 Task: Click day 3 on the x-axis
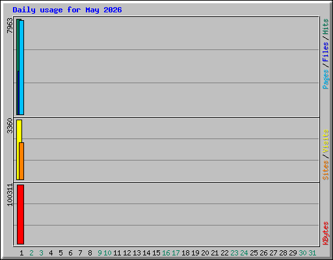tap(41, 253)
